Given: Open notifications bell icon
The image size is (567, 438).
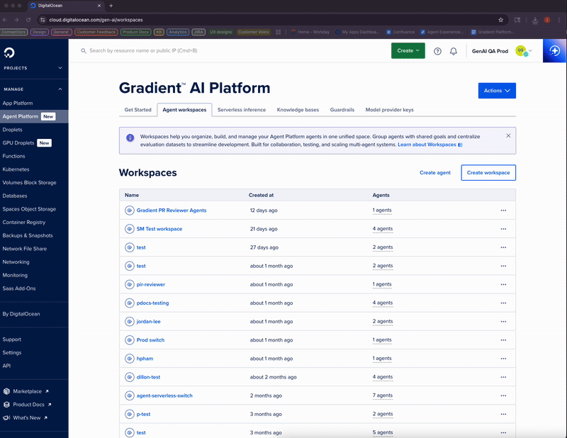Looking at the screenshot, I should tap(454, 51).
